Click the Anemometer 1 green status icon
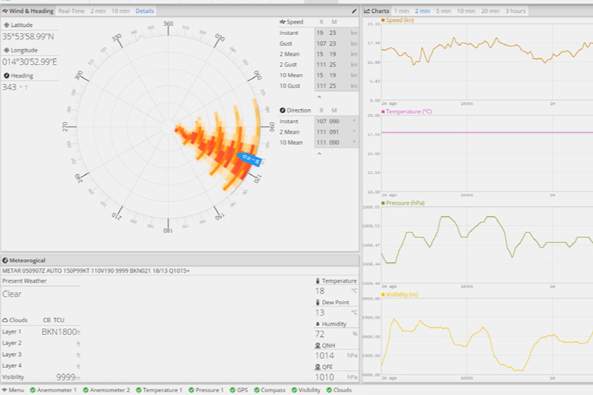The width and height of the screenshot is (593, 395). coord(33,390)
